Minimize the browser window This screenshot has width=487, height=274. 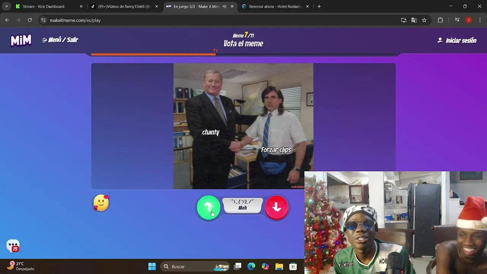coord(450,6)
